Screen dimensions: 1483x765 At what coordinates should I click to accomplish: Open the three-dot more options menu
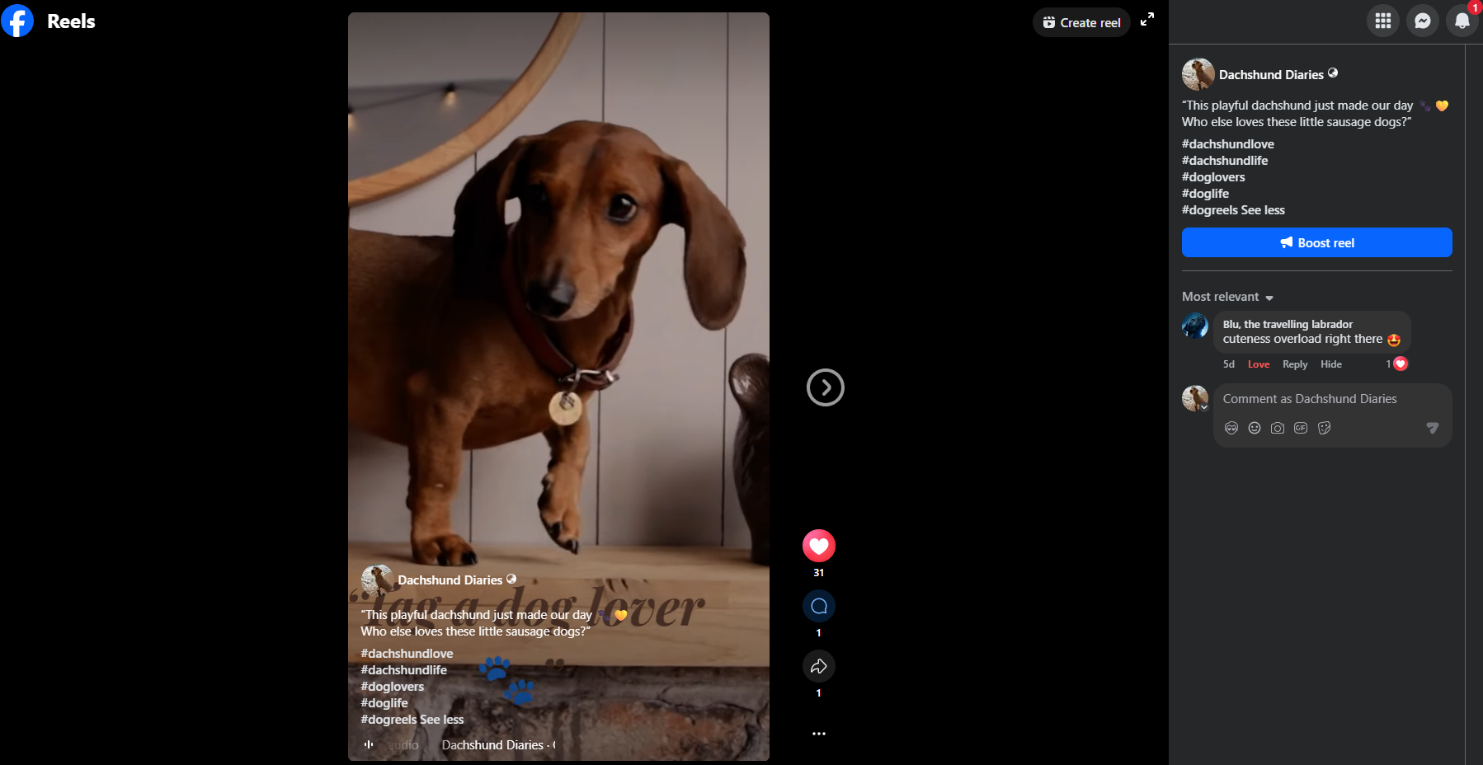[x=819, y=733]
